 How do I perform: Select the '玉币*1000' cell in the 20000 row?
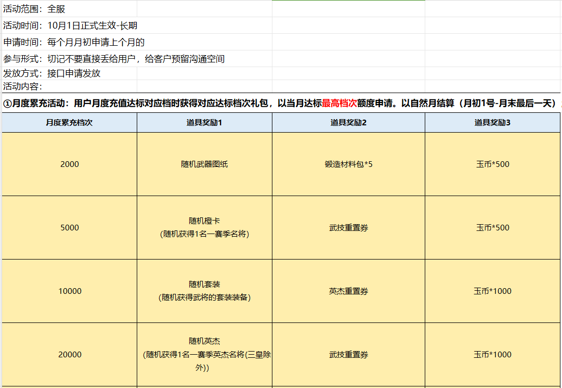coord(493,355)
